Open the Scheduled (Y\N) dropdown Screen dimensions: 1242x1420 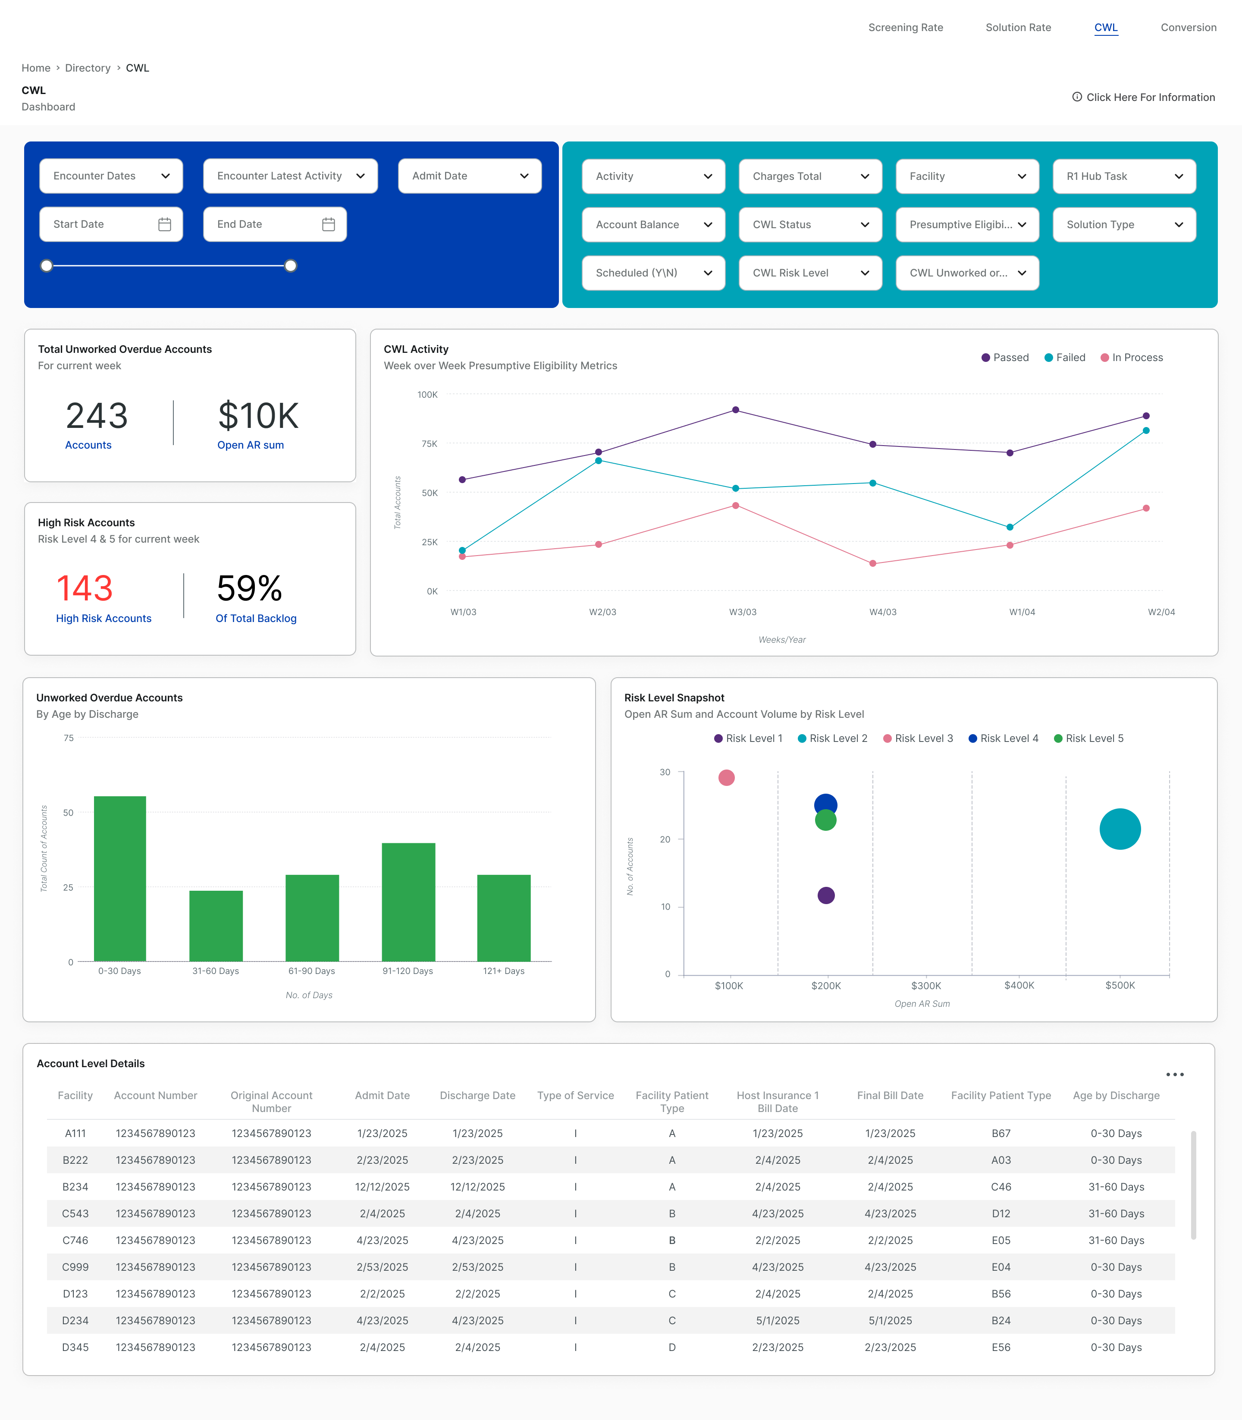[x=654, y=273]
